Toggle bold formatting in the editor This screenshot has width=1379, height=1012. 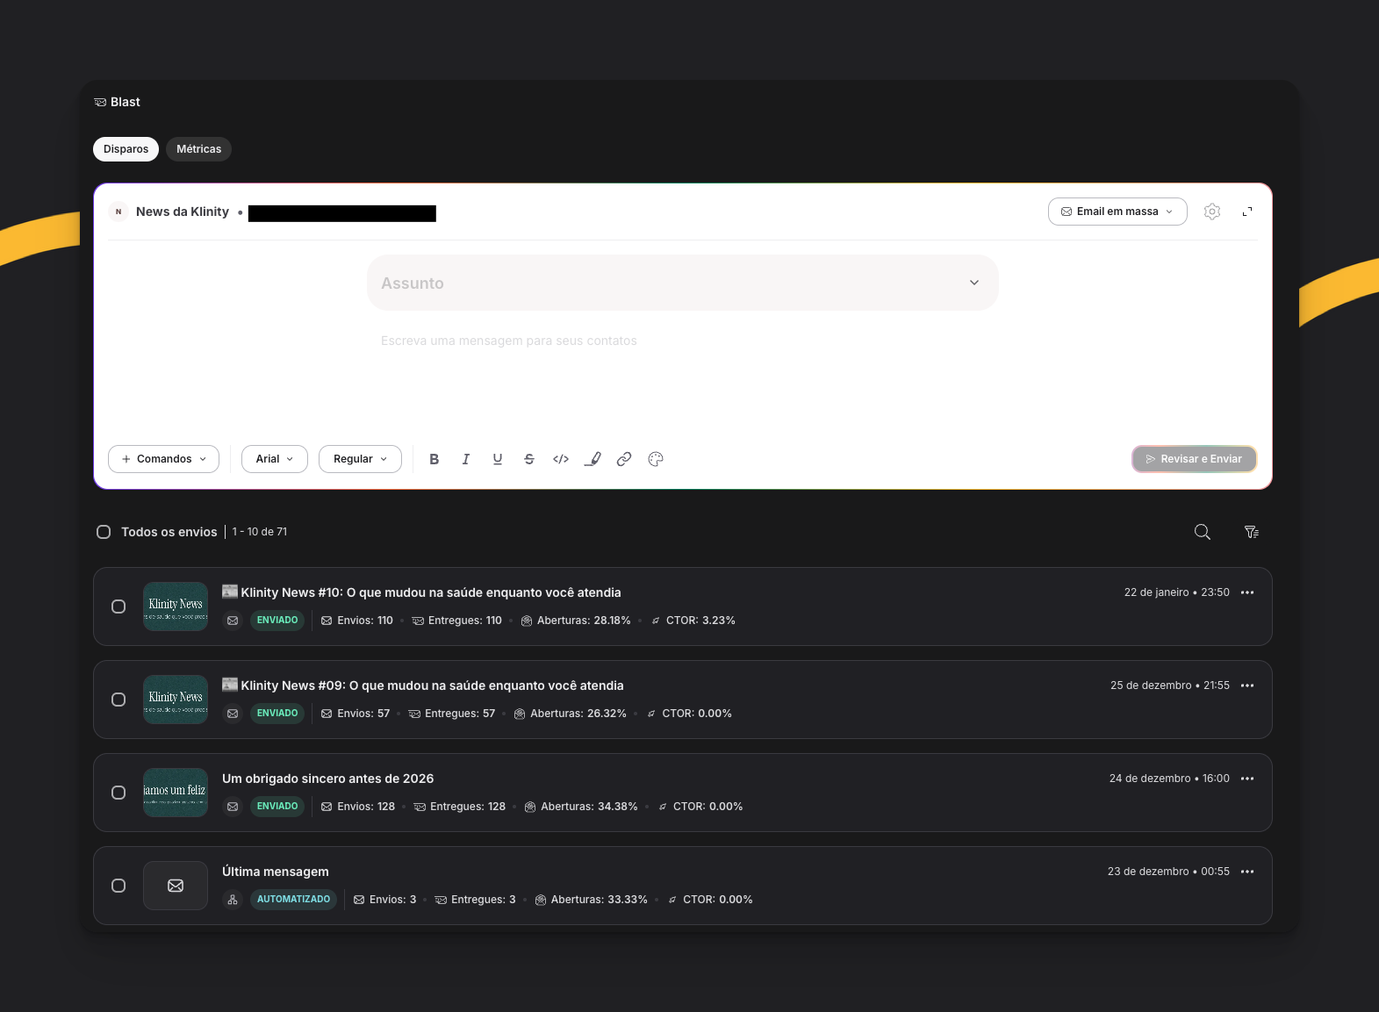[x=434, y=459]
